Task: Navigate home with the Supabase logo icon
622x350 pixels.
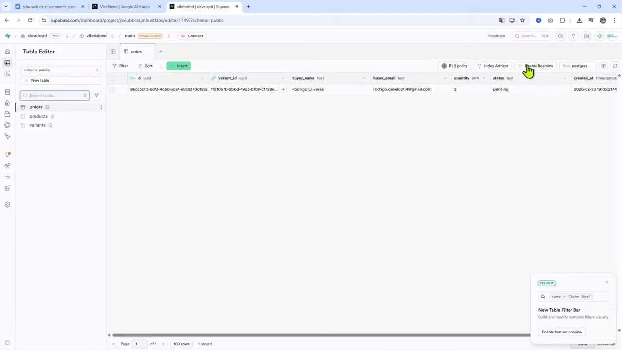Action: (x=7, y=35)
